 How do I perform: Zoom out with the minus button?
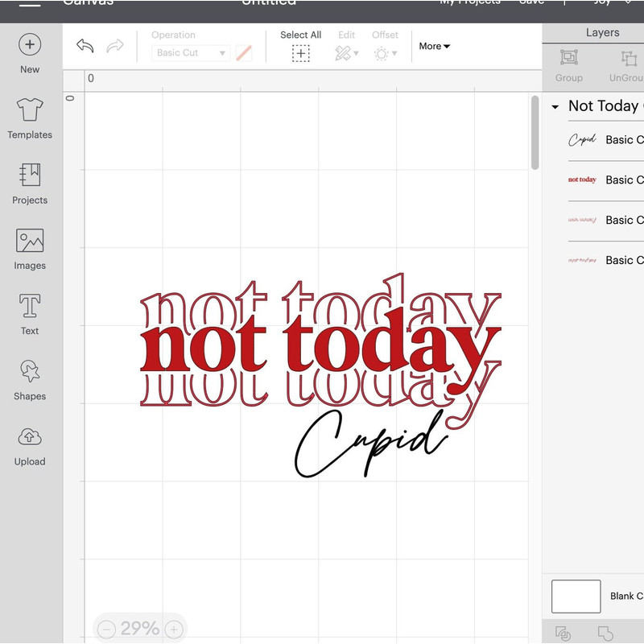107,630
